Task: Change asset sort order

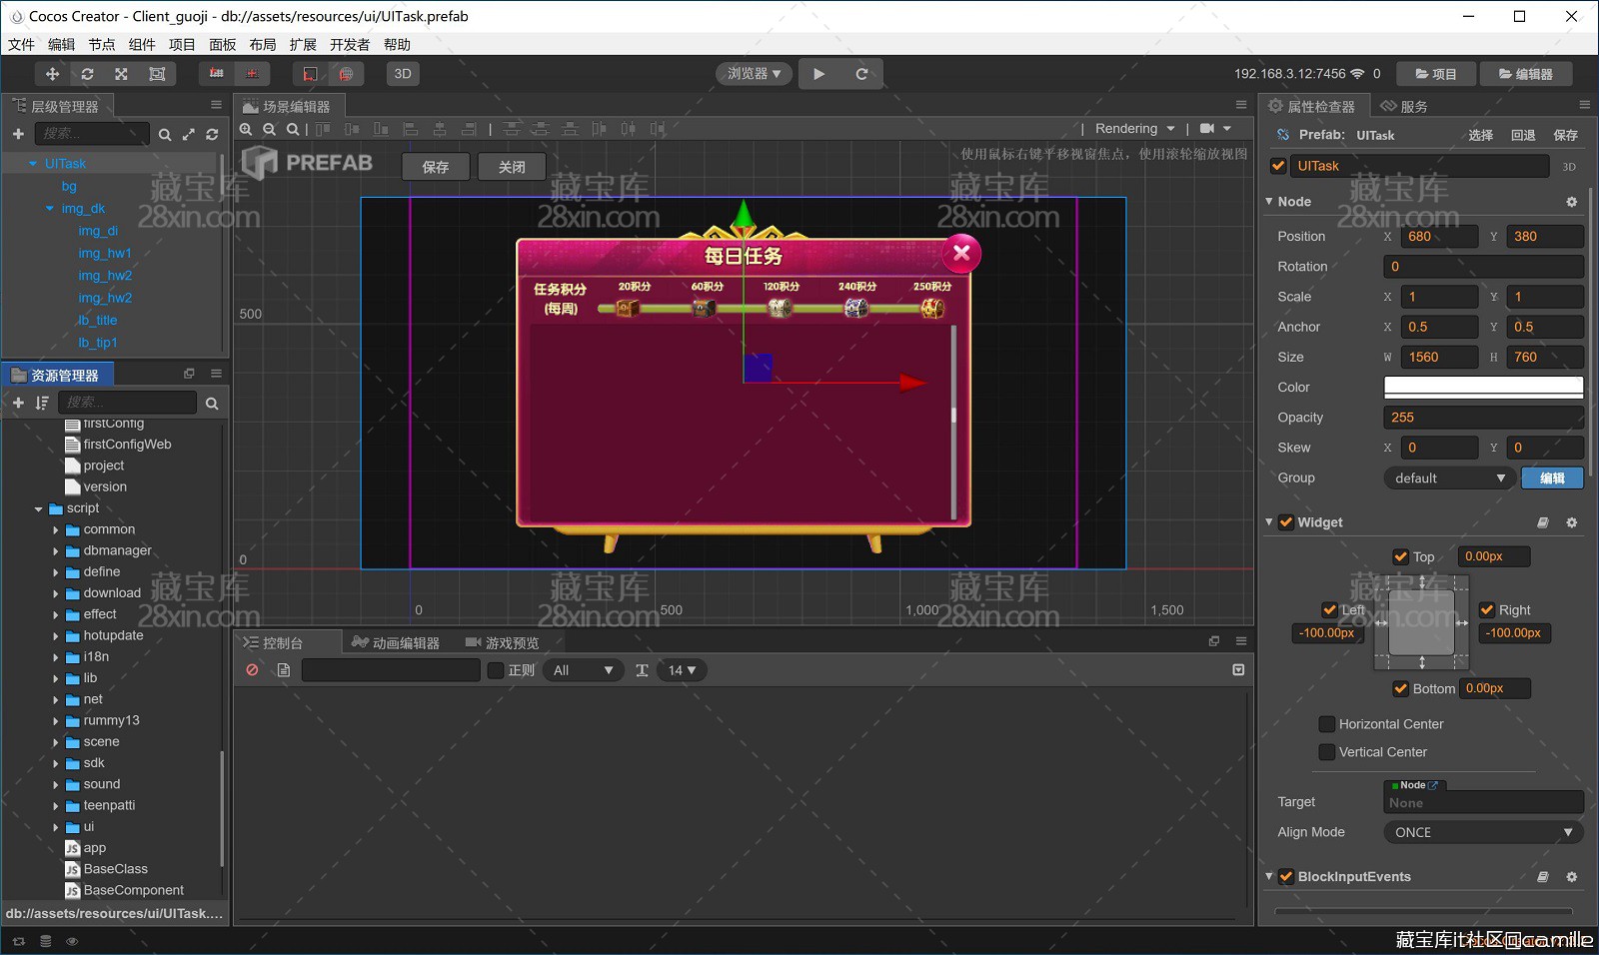Action: point(42,403)
